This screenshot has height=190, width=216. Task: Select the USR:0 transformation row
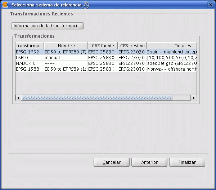106,58
